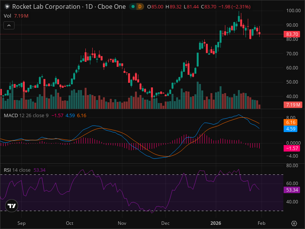
Task: Click the 40.00 RSI scale label
Action: (x=292, y=202)
